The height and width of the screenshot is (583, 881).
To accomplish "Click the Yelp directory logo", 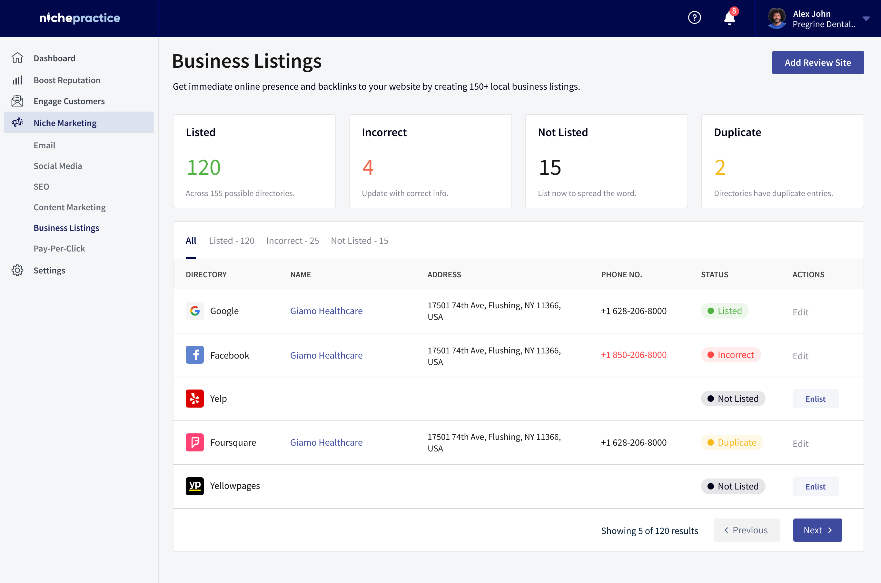I will 194,399.
